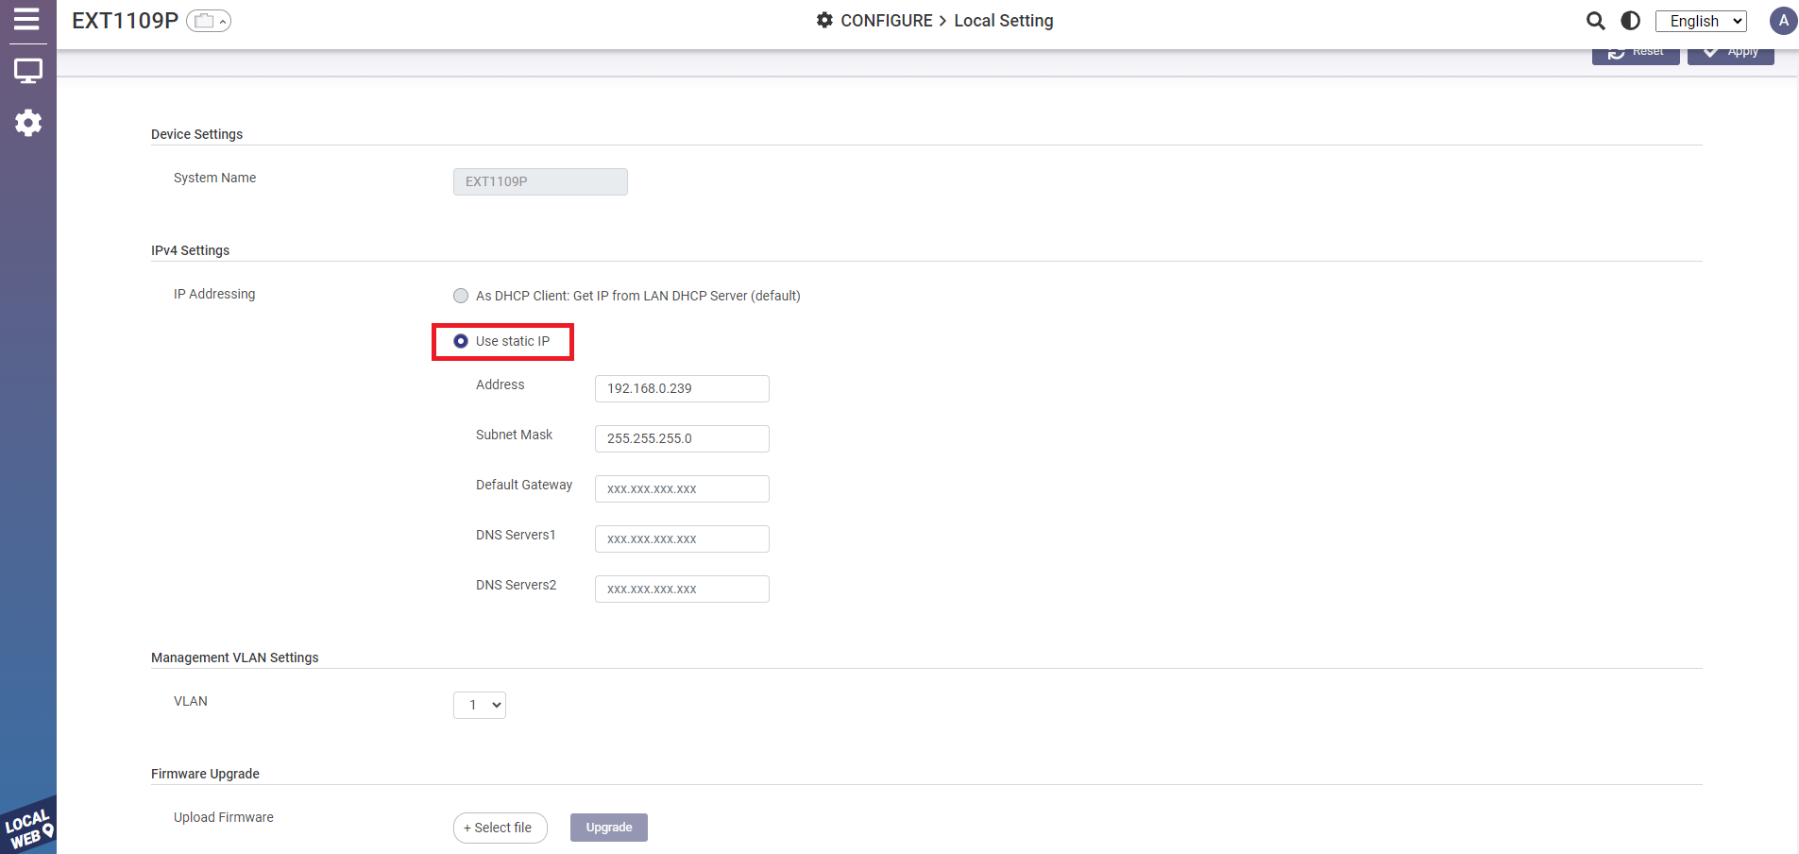Image resolution: width=1799 pixels, height=854 pixels.
Task: Click the device badge next to EXT1109P
Action: 208,21
